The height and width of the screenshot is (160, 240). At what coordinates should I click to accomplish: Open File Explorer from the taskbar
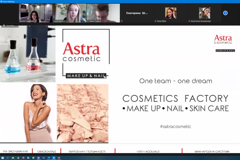coord(13,158)
